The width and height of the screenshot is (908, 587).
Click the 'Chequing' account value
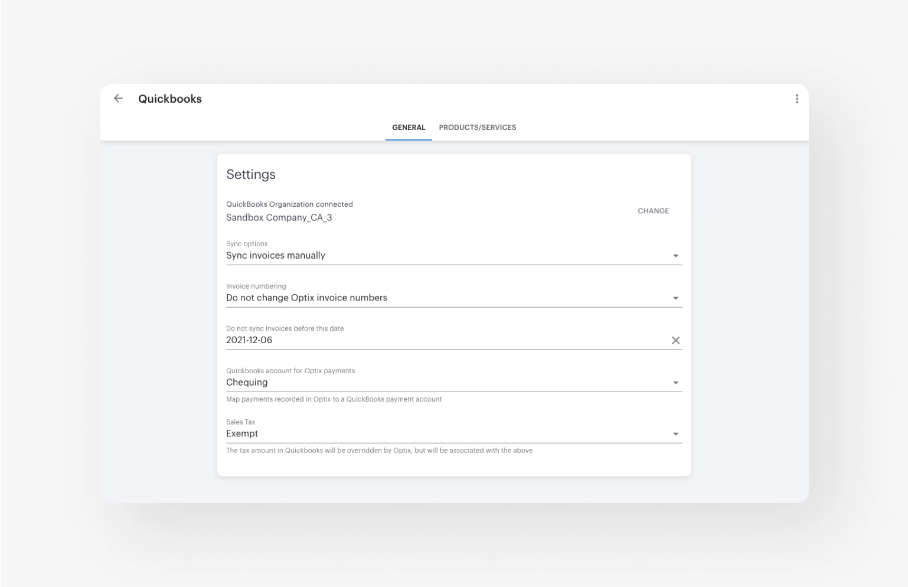247,382
